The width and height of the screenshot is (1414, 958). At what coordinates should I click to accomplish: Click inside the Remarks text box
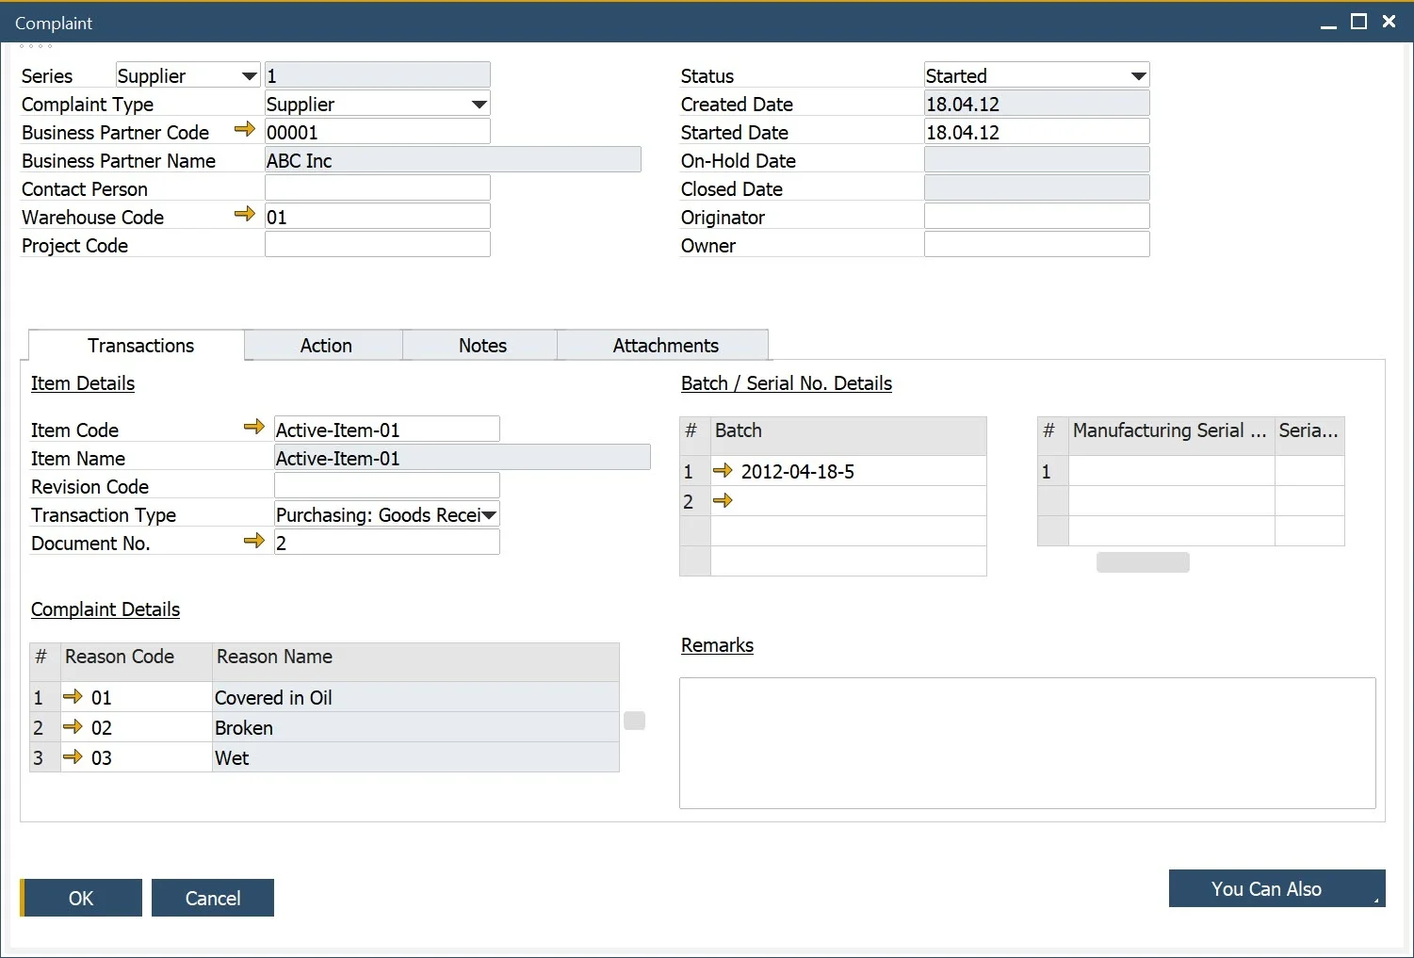[x=1027, y=742]
